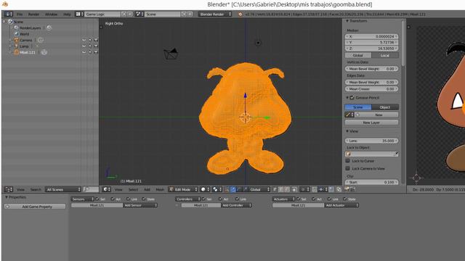Delete the current scene with X button

click(190, 14)
